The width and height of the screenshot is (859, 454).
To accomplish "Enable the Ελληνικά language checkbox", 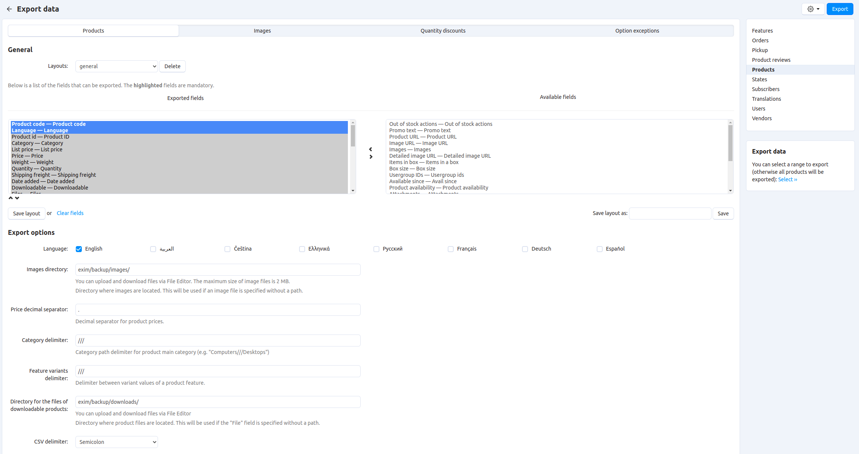I will [x=302, y=249].
